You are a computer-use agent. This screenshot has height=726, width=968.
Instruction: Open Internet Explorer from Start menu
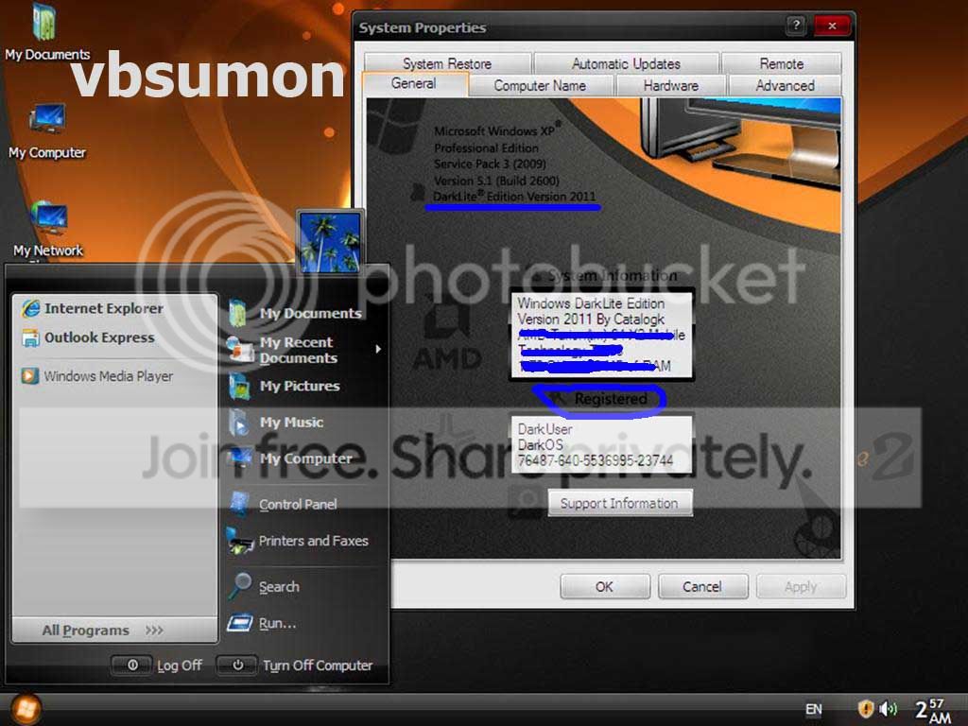point(93,308)
